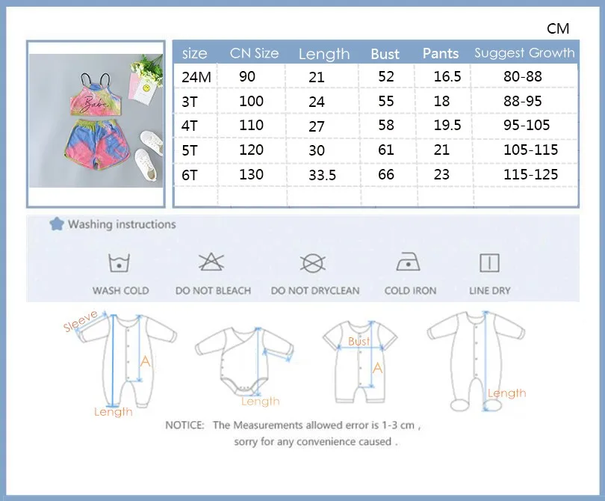Click Bust value '58'
The width and height of the screenshot is (605, 501).
point(386,125)
